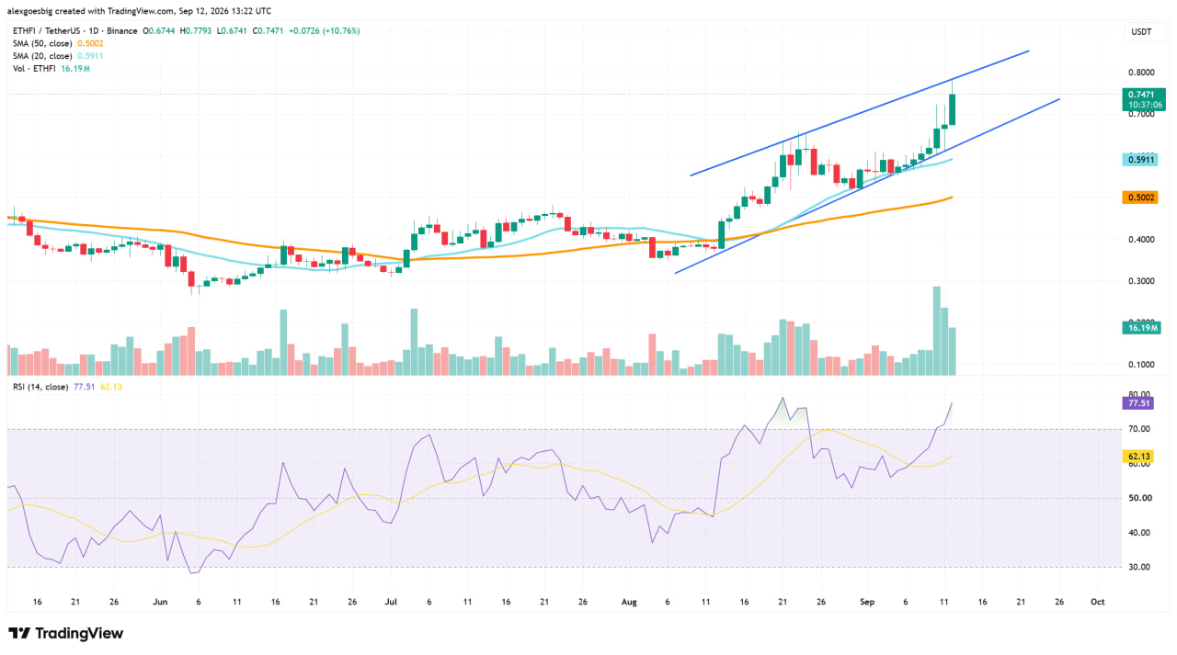The height and width of the screenshot is (655, 1177).
Task: Click the latest green candle near 0.7471
Action: tap(953, 108)
